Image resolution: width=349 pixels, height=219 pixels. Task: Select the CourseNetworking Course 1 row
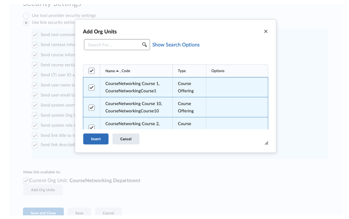pos(136,87)
